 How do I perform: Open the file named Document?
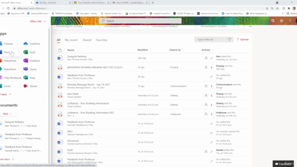[x=73, y=141]
